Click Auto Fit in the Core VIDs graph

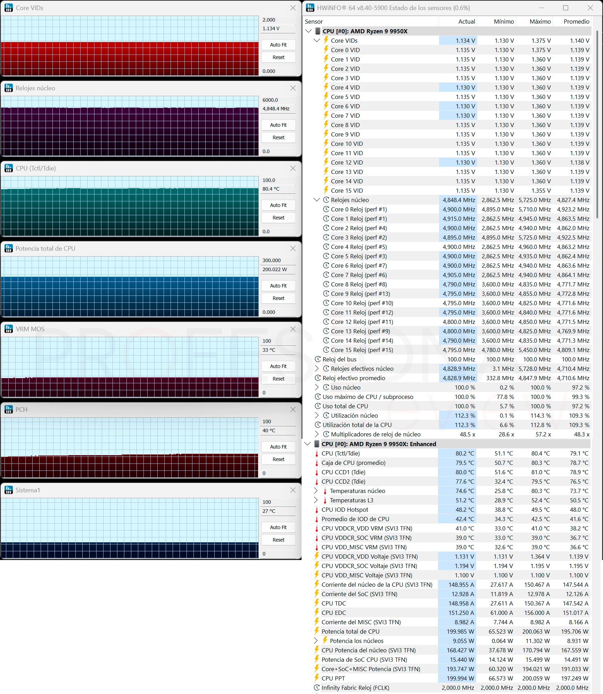point(278,45)
